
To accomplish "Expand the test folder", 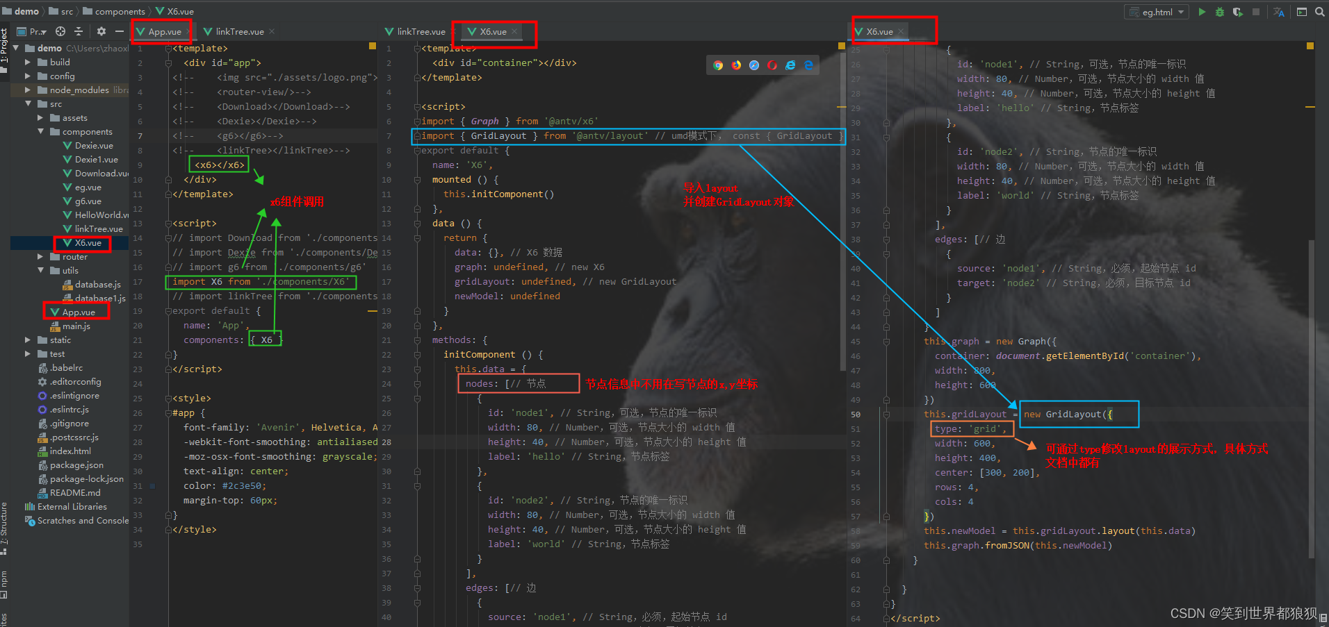I will (x=28, y=353).
